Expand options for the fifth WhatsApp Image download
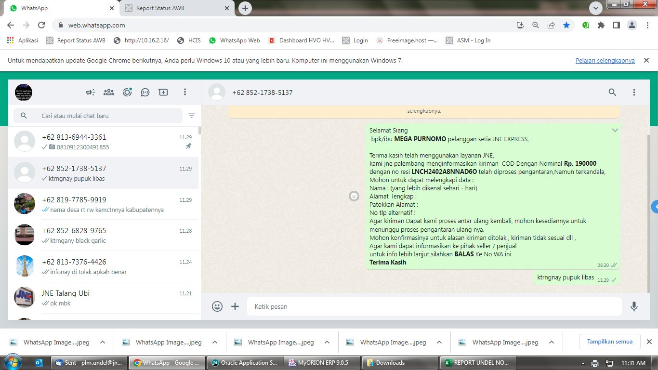 point(552,343)
